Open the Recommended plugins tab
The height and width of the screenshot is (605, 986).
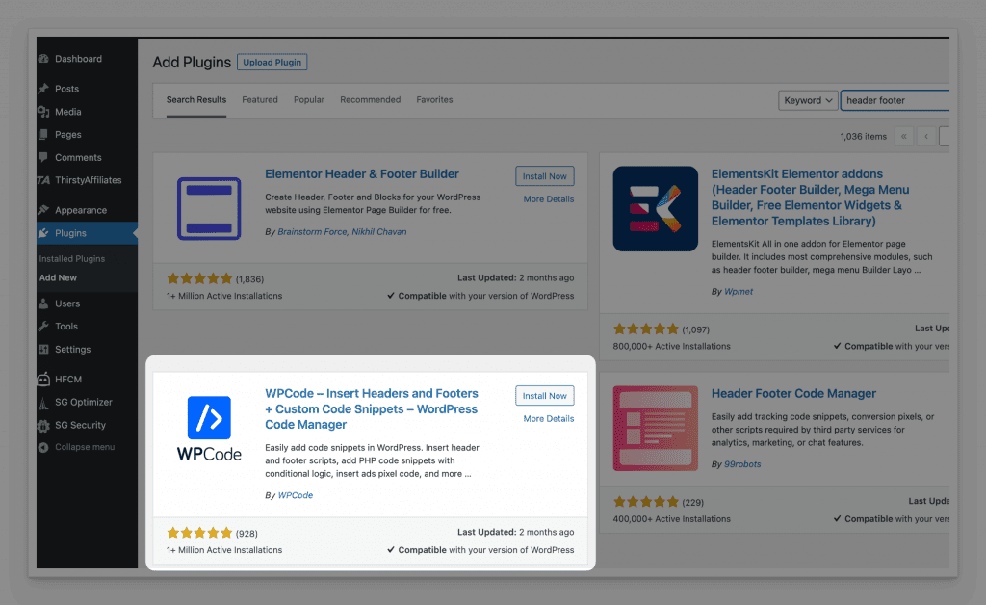click(371, 100)
